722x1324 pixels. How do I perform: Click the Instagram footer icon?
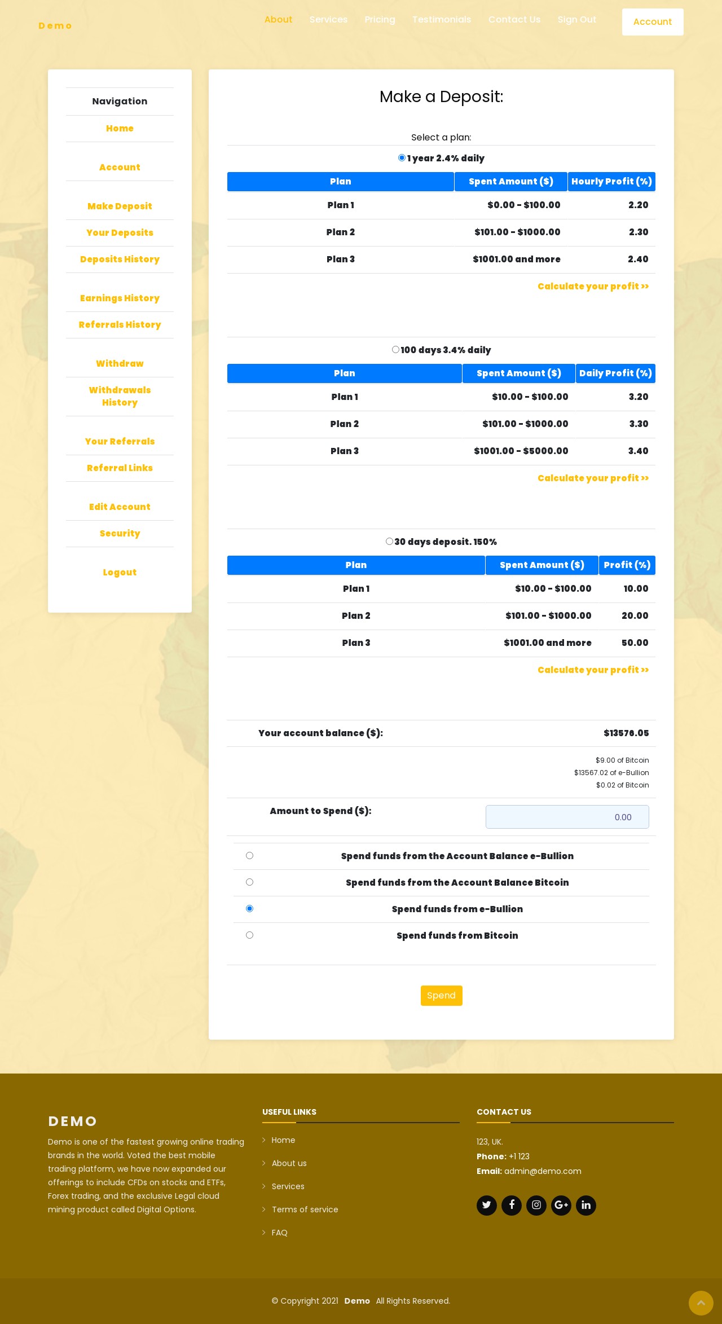(x=536, y=1206)
